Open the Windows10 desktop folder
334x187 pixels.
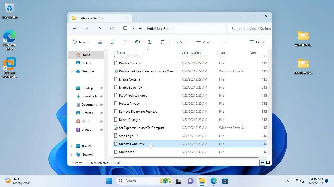tap(303, 66)
